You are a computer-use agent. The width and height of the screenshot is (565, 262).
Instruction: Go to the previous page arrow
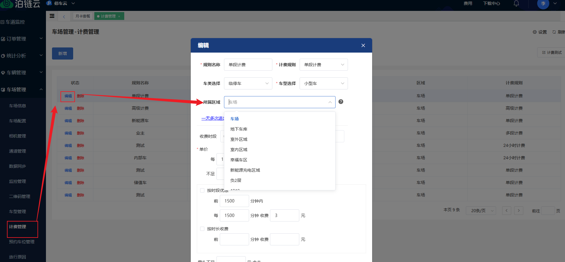point(507,210)
